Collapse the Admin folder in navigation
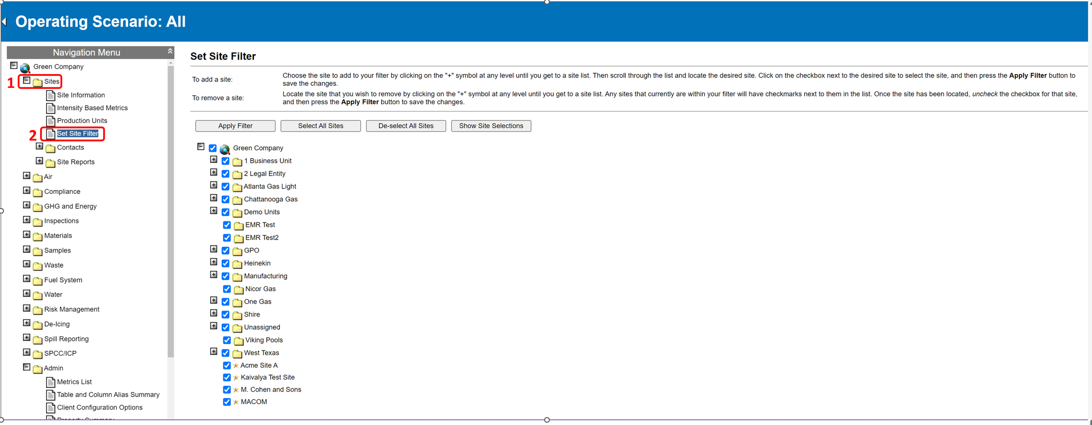The width and height of the screenshot is (1092, 425). [27, 367]
